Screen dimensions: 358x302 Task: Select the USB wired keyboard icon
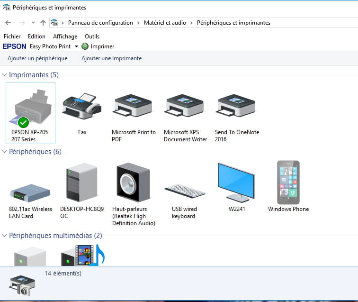click(x=185, y=191)
